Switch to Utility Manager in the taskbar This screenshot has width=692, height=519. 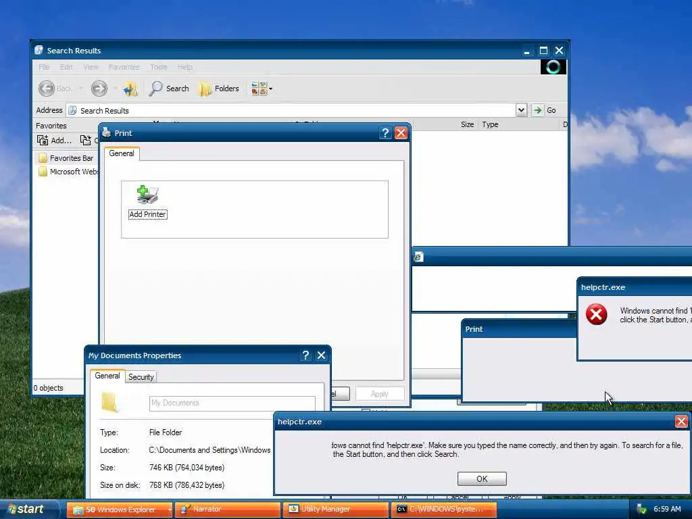pyautogui.click(x=336, y=510)
